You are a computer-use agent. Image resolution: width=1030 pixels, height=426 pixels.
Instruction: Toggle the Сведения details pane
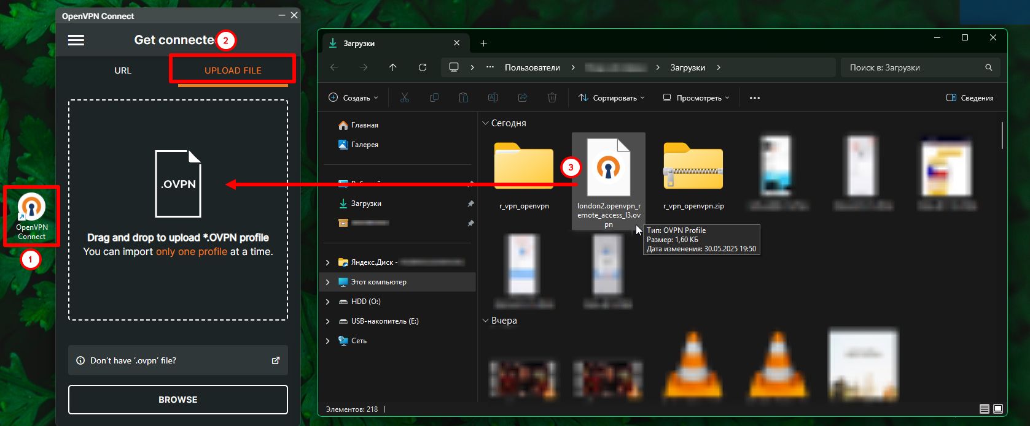point(970,98)
